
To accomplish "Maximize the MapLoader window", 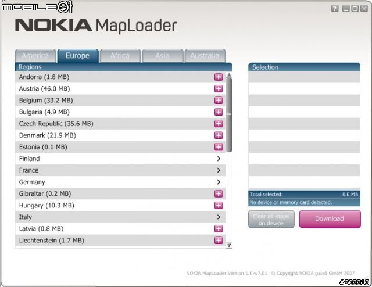I will (x=355, y=9).
